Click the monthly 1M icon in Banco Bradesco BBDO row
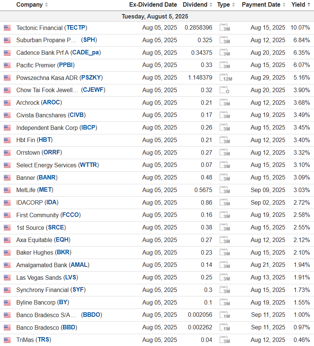This screenshot has width=314, height=346. (x=224, y=315)
